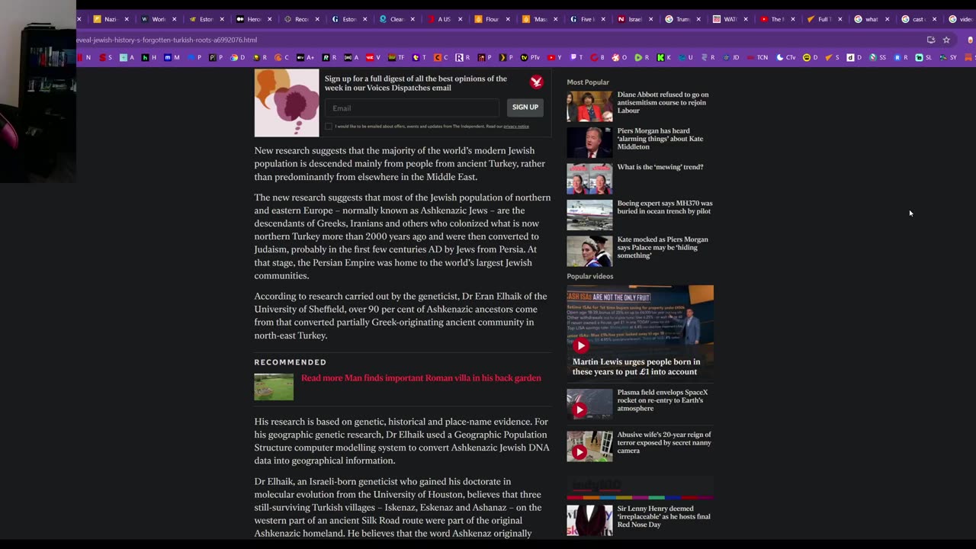Open the 'O' bookmark
This screenshot has height=549, width=976.
[x=619, y=57]
